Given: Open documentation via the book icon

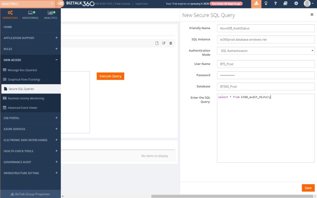Looking at the screenshot, I should tap(285, 4).
